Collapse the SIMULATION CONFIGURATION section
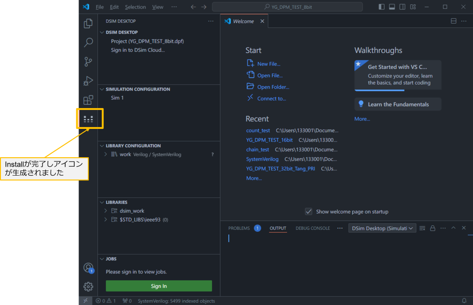Viewport: 473px width, 305px height. point(102,89)
